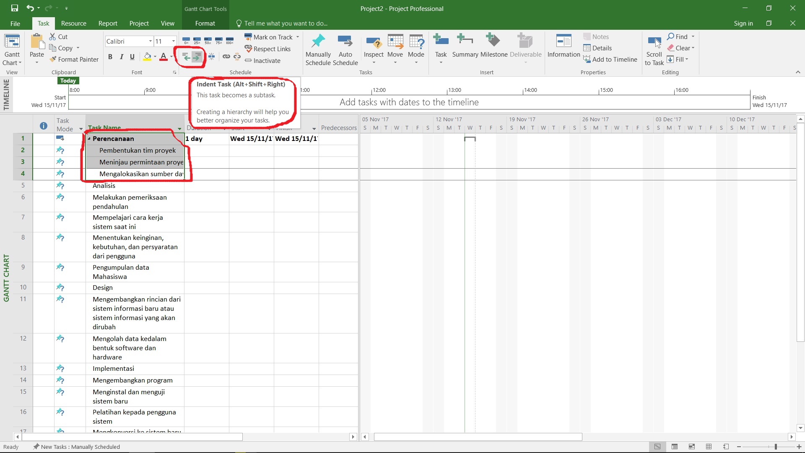Viewport: 805px width, 453px height.
Task: Click the Outdent Task icon
Action: tap(186, 57)
